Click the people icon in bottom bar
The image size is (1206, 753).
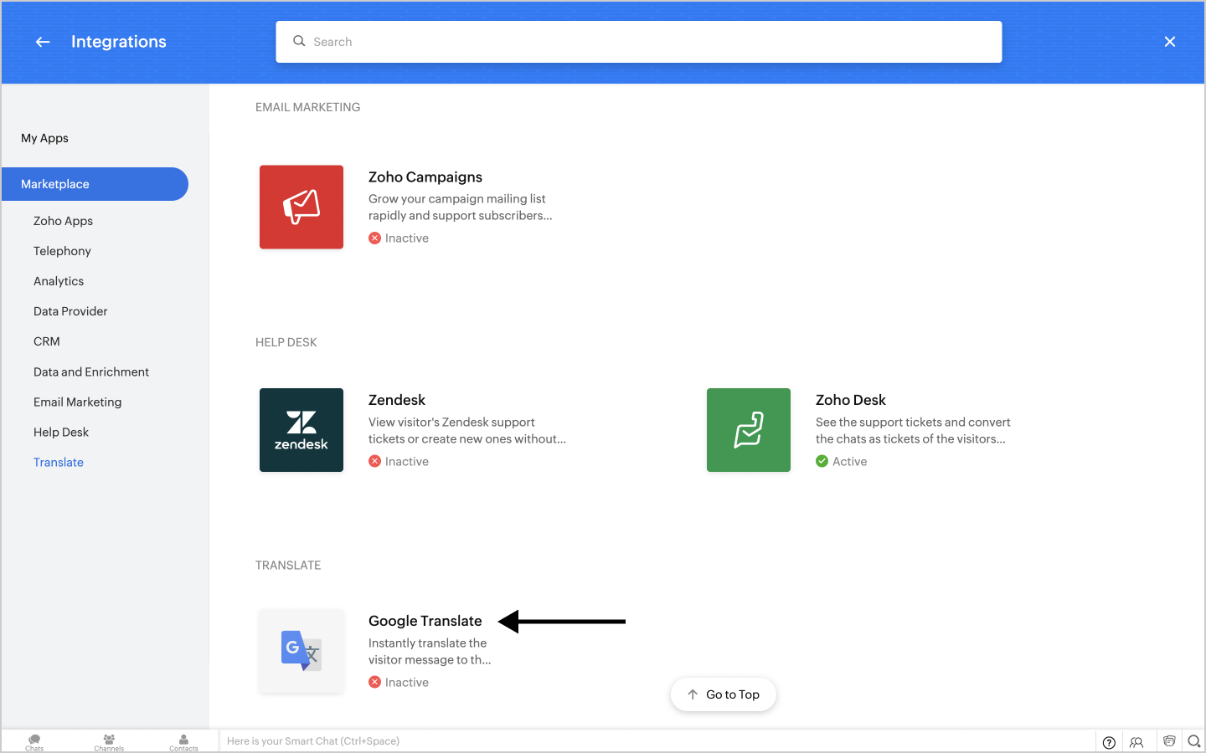[1136, 742]
